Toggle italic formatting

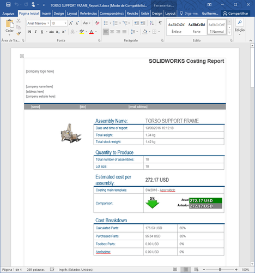(x=35, y=32)
